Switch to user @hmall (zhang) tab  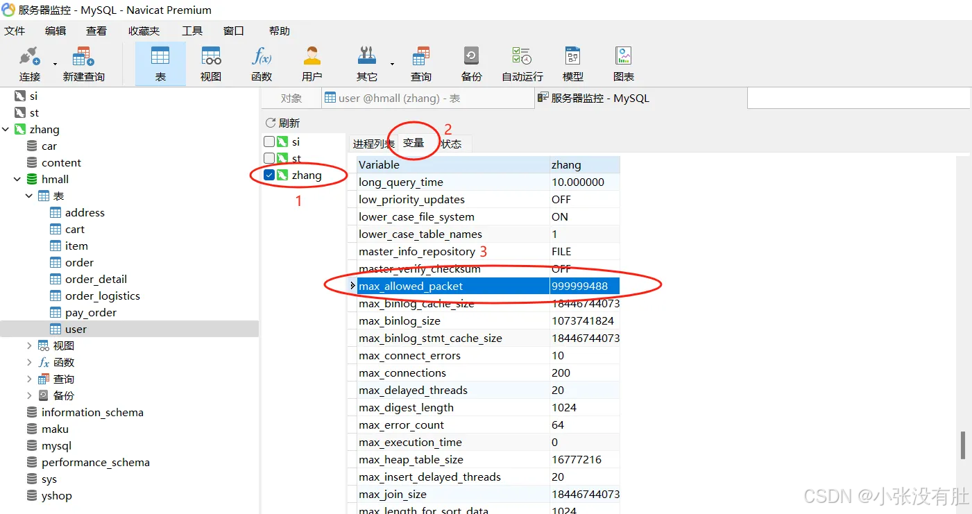point(427,98)
